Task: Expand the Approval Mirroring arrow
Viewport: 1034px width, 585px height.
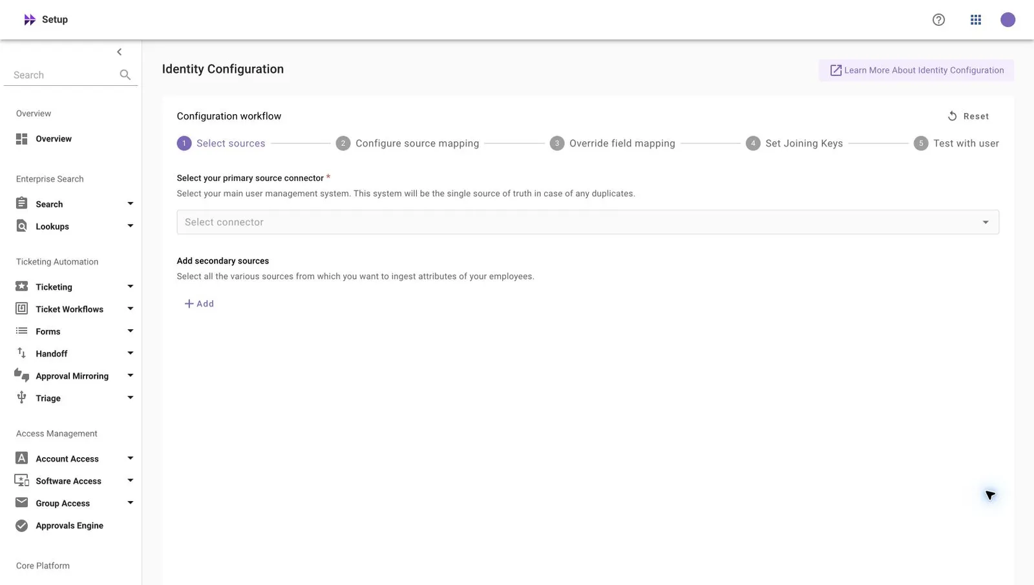Action: click(131, 375)
